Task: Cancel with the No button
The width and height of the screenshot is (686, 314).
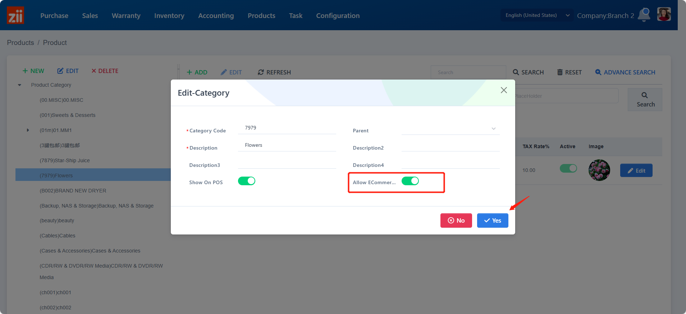Action: point(456,220)
